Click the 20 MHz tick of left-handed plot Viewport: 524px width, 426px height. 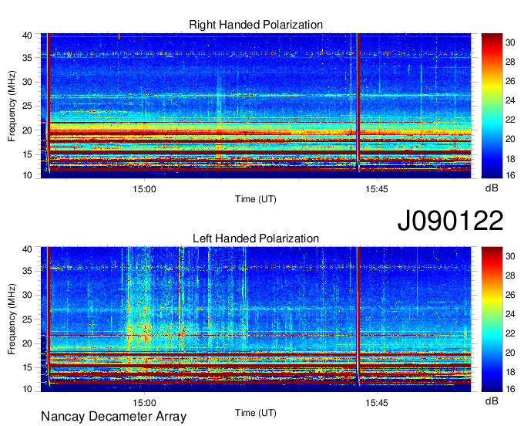click(x=27, y=343)
